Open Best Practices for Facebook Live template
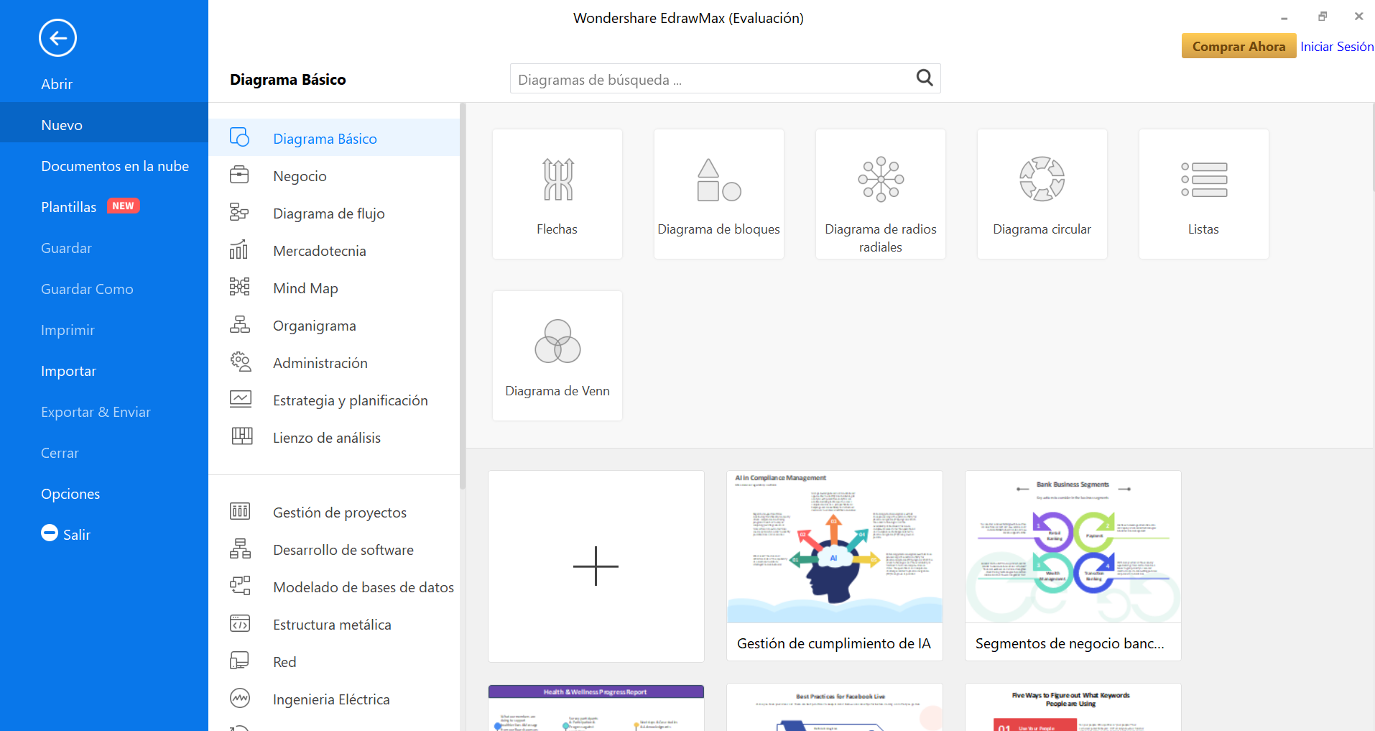Viewport: 1375px width, 731px height. 835,707
